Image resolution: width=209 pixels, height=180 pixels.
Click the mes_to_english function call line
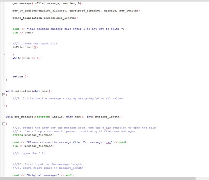pos(76,11)
